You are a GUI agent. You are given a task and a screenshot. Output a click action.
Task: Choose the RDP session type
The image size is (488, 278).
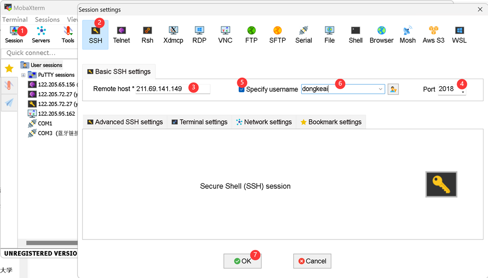(x=199, y=34)
